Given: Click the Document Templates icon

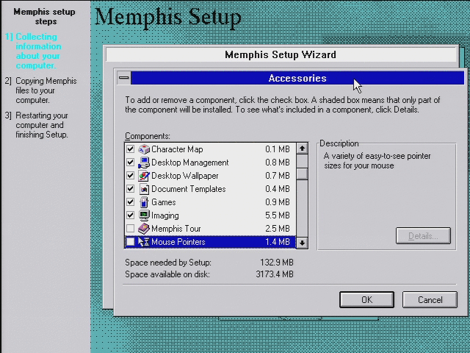Looking at the screenshot, I should click(x=144, y=189).
